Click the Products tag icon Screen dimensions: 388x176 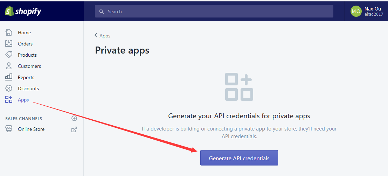coord(9,55)
